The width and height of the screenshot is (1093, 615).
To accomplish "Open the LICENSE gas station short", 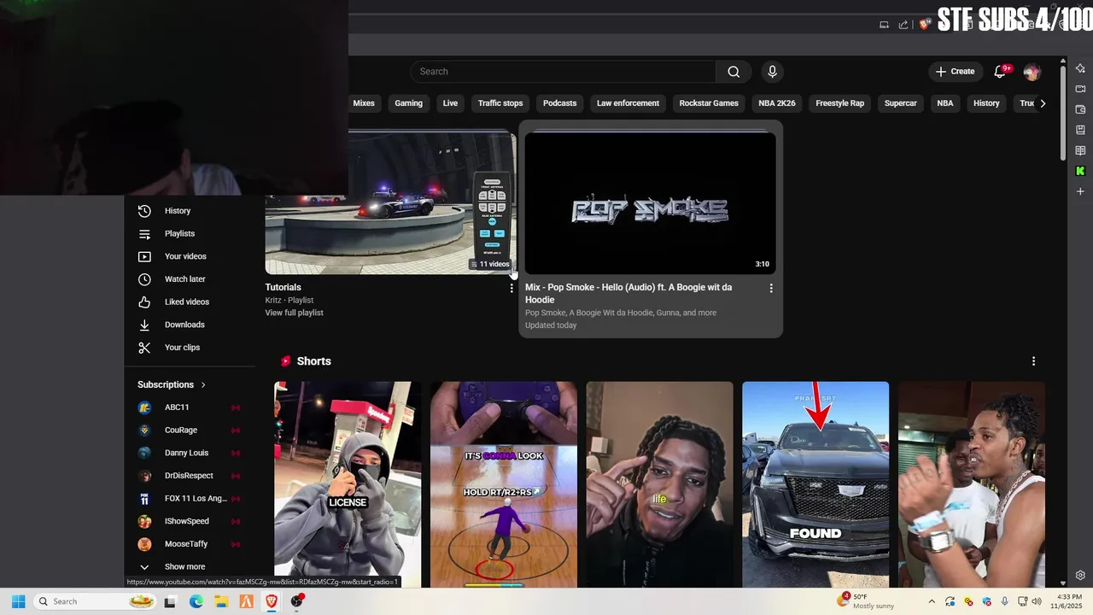I will click(348, 484).
